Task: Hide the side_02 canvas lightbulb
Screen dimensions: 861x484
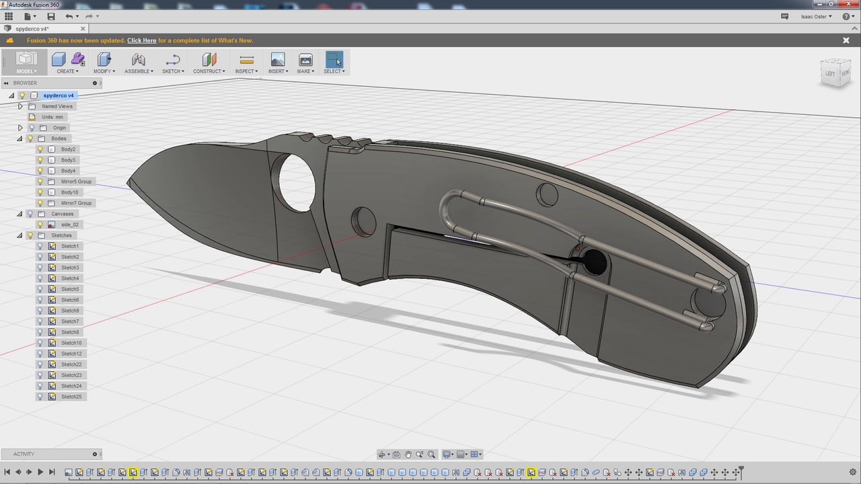Action: coord(40,225)
